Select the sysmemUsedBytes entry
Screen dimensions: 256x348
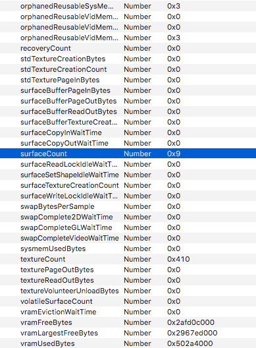point(128,248)
